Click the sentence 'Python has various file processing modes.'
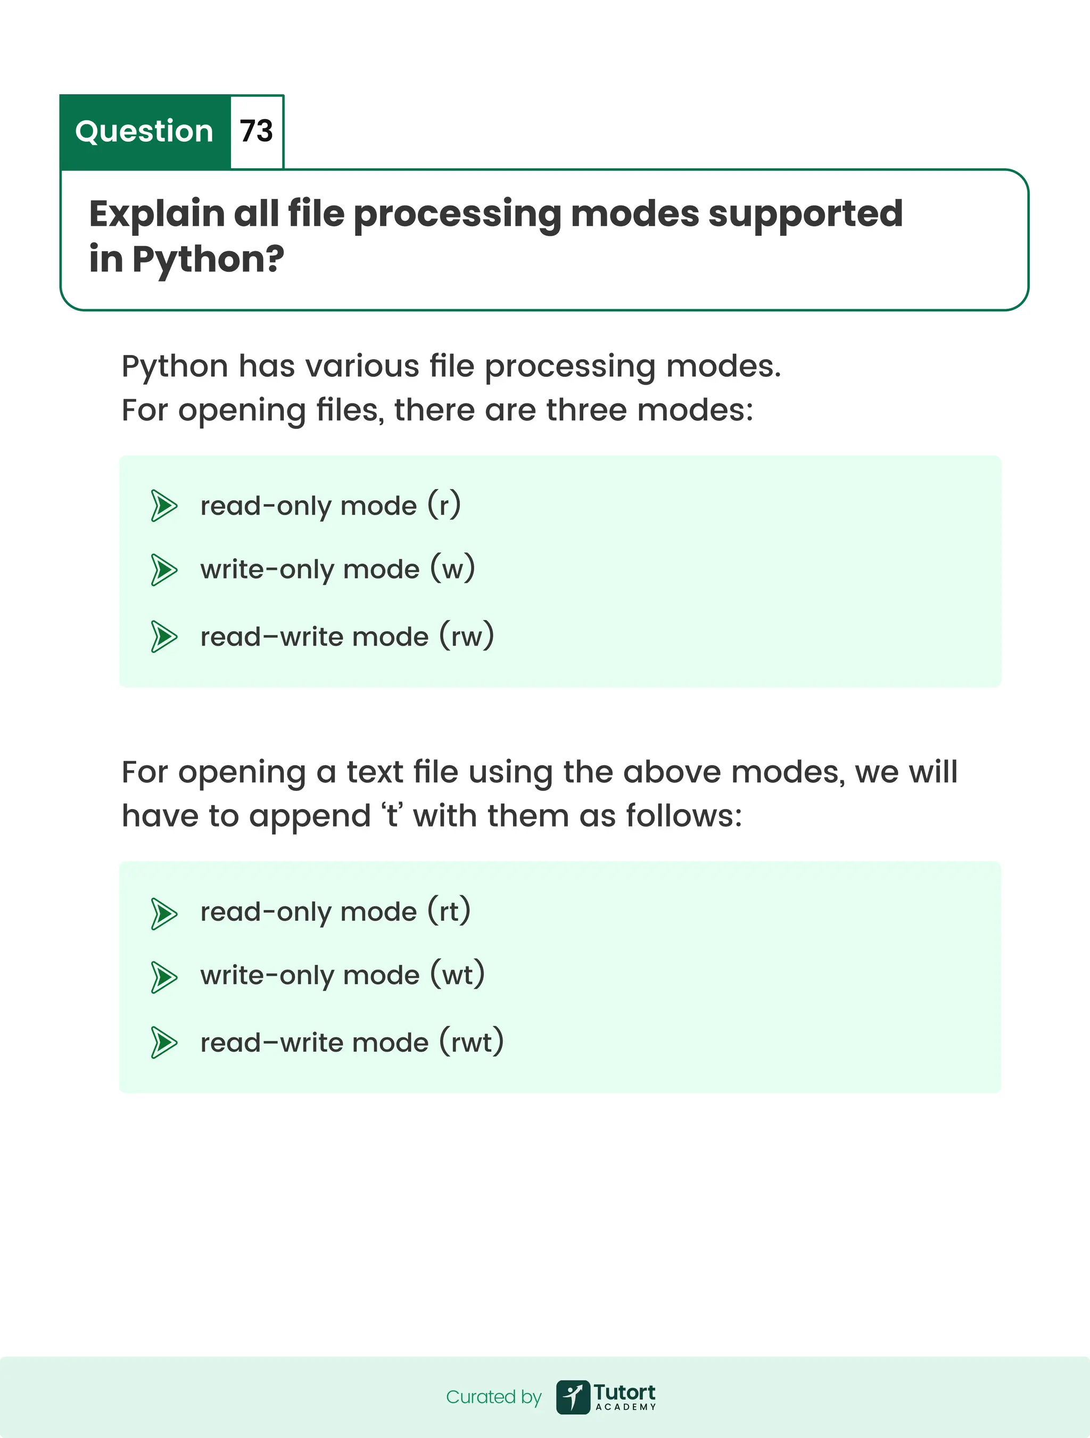The height and width of the screenshot is (1438, 1090). pos(451,366)
